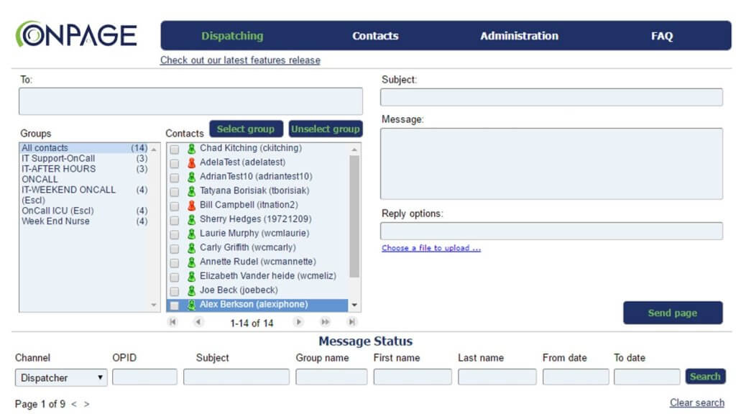Click the Subject input field
This screenshot has height=414, width=736.
pyautogui.click(x=551, y=97)
